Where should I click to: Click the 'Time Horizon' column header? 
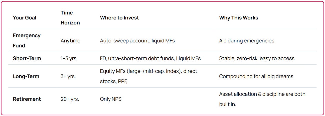(70, 18)
